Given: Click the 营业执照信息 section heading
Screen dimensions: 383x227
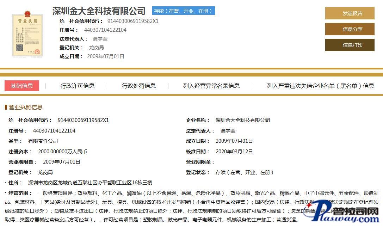Looking at the screenshot, I should click(x=25, y=108).
